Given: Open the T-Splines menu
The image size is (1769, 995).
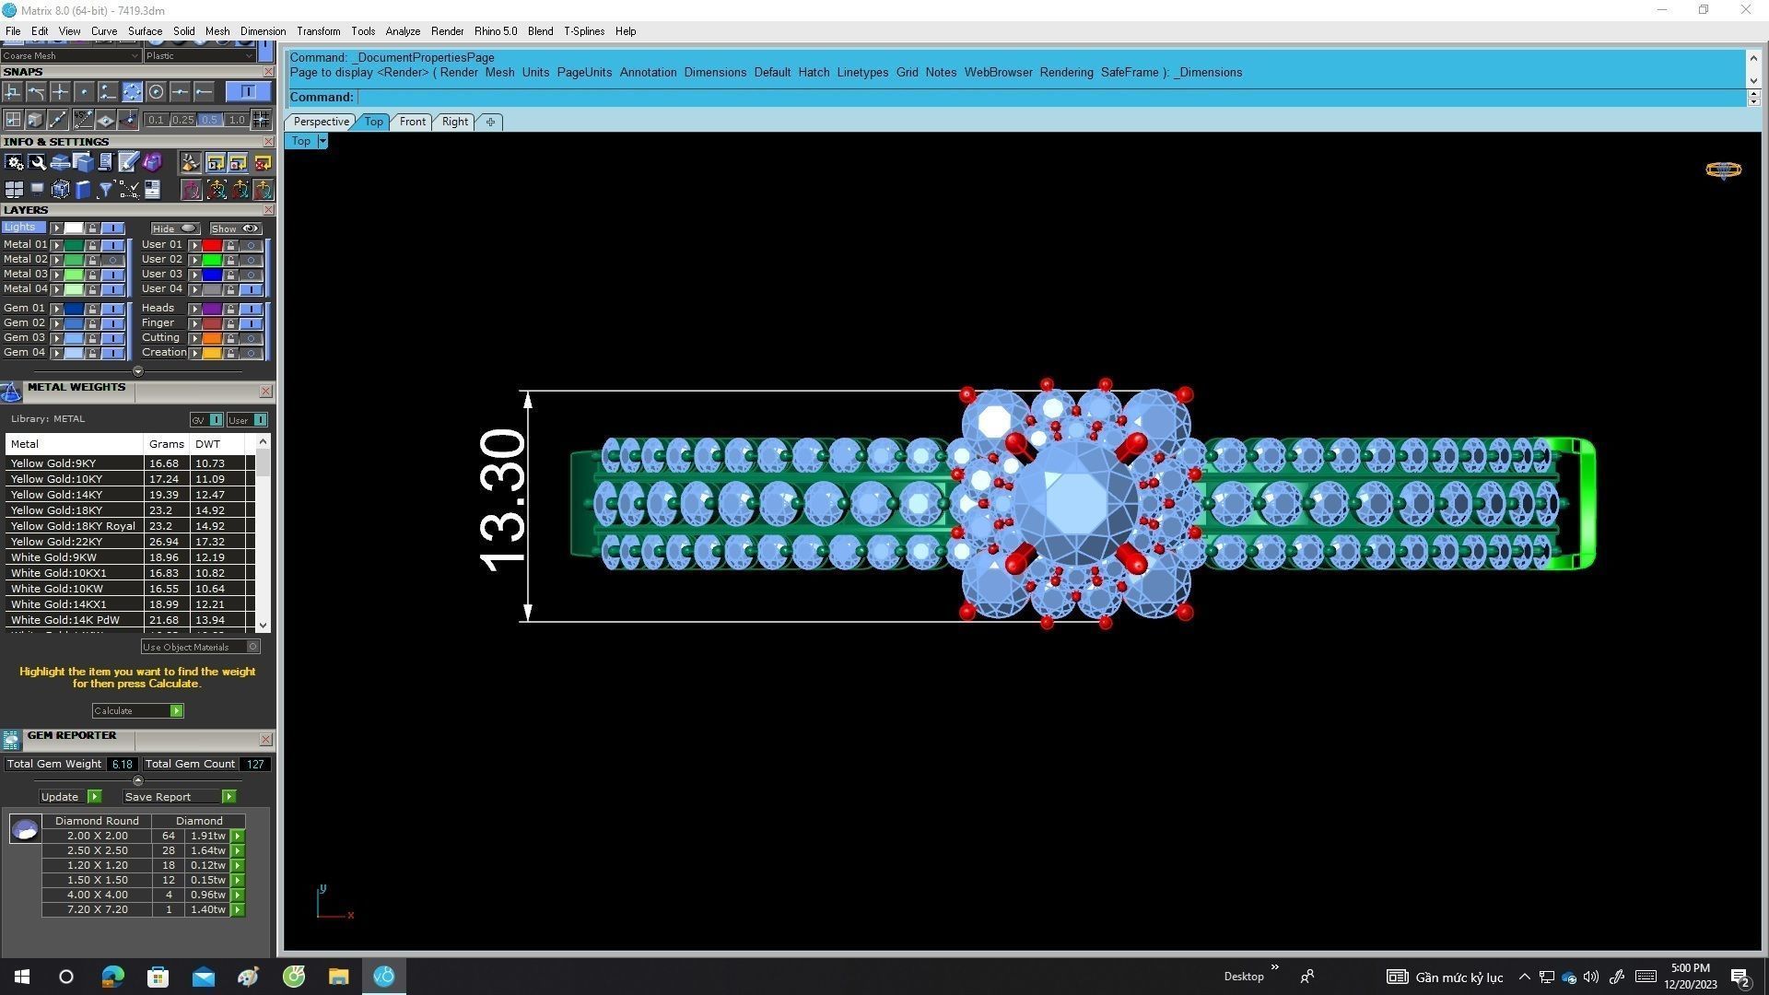Looking at the screenshot, I should point(583,31).
